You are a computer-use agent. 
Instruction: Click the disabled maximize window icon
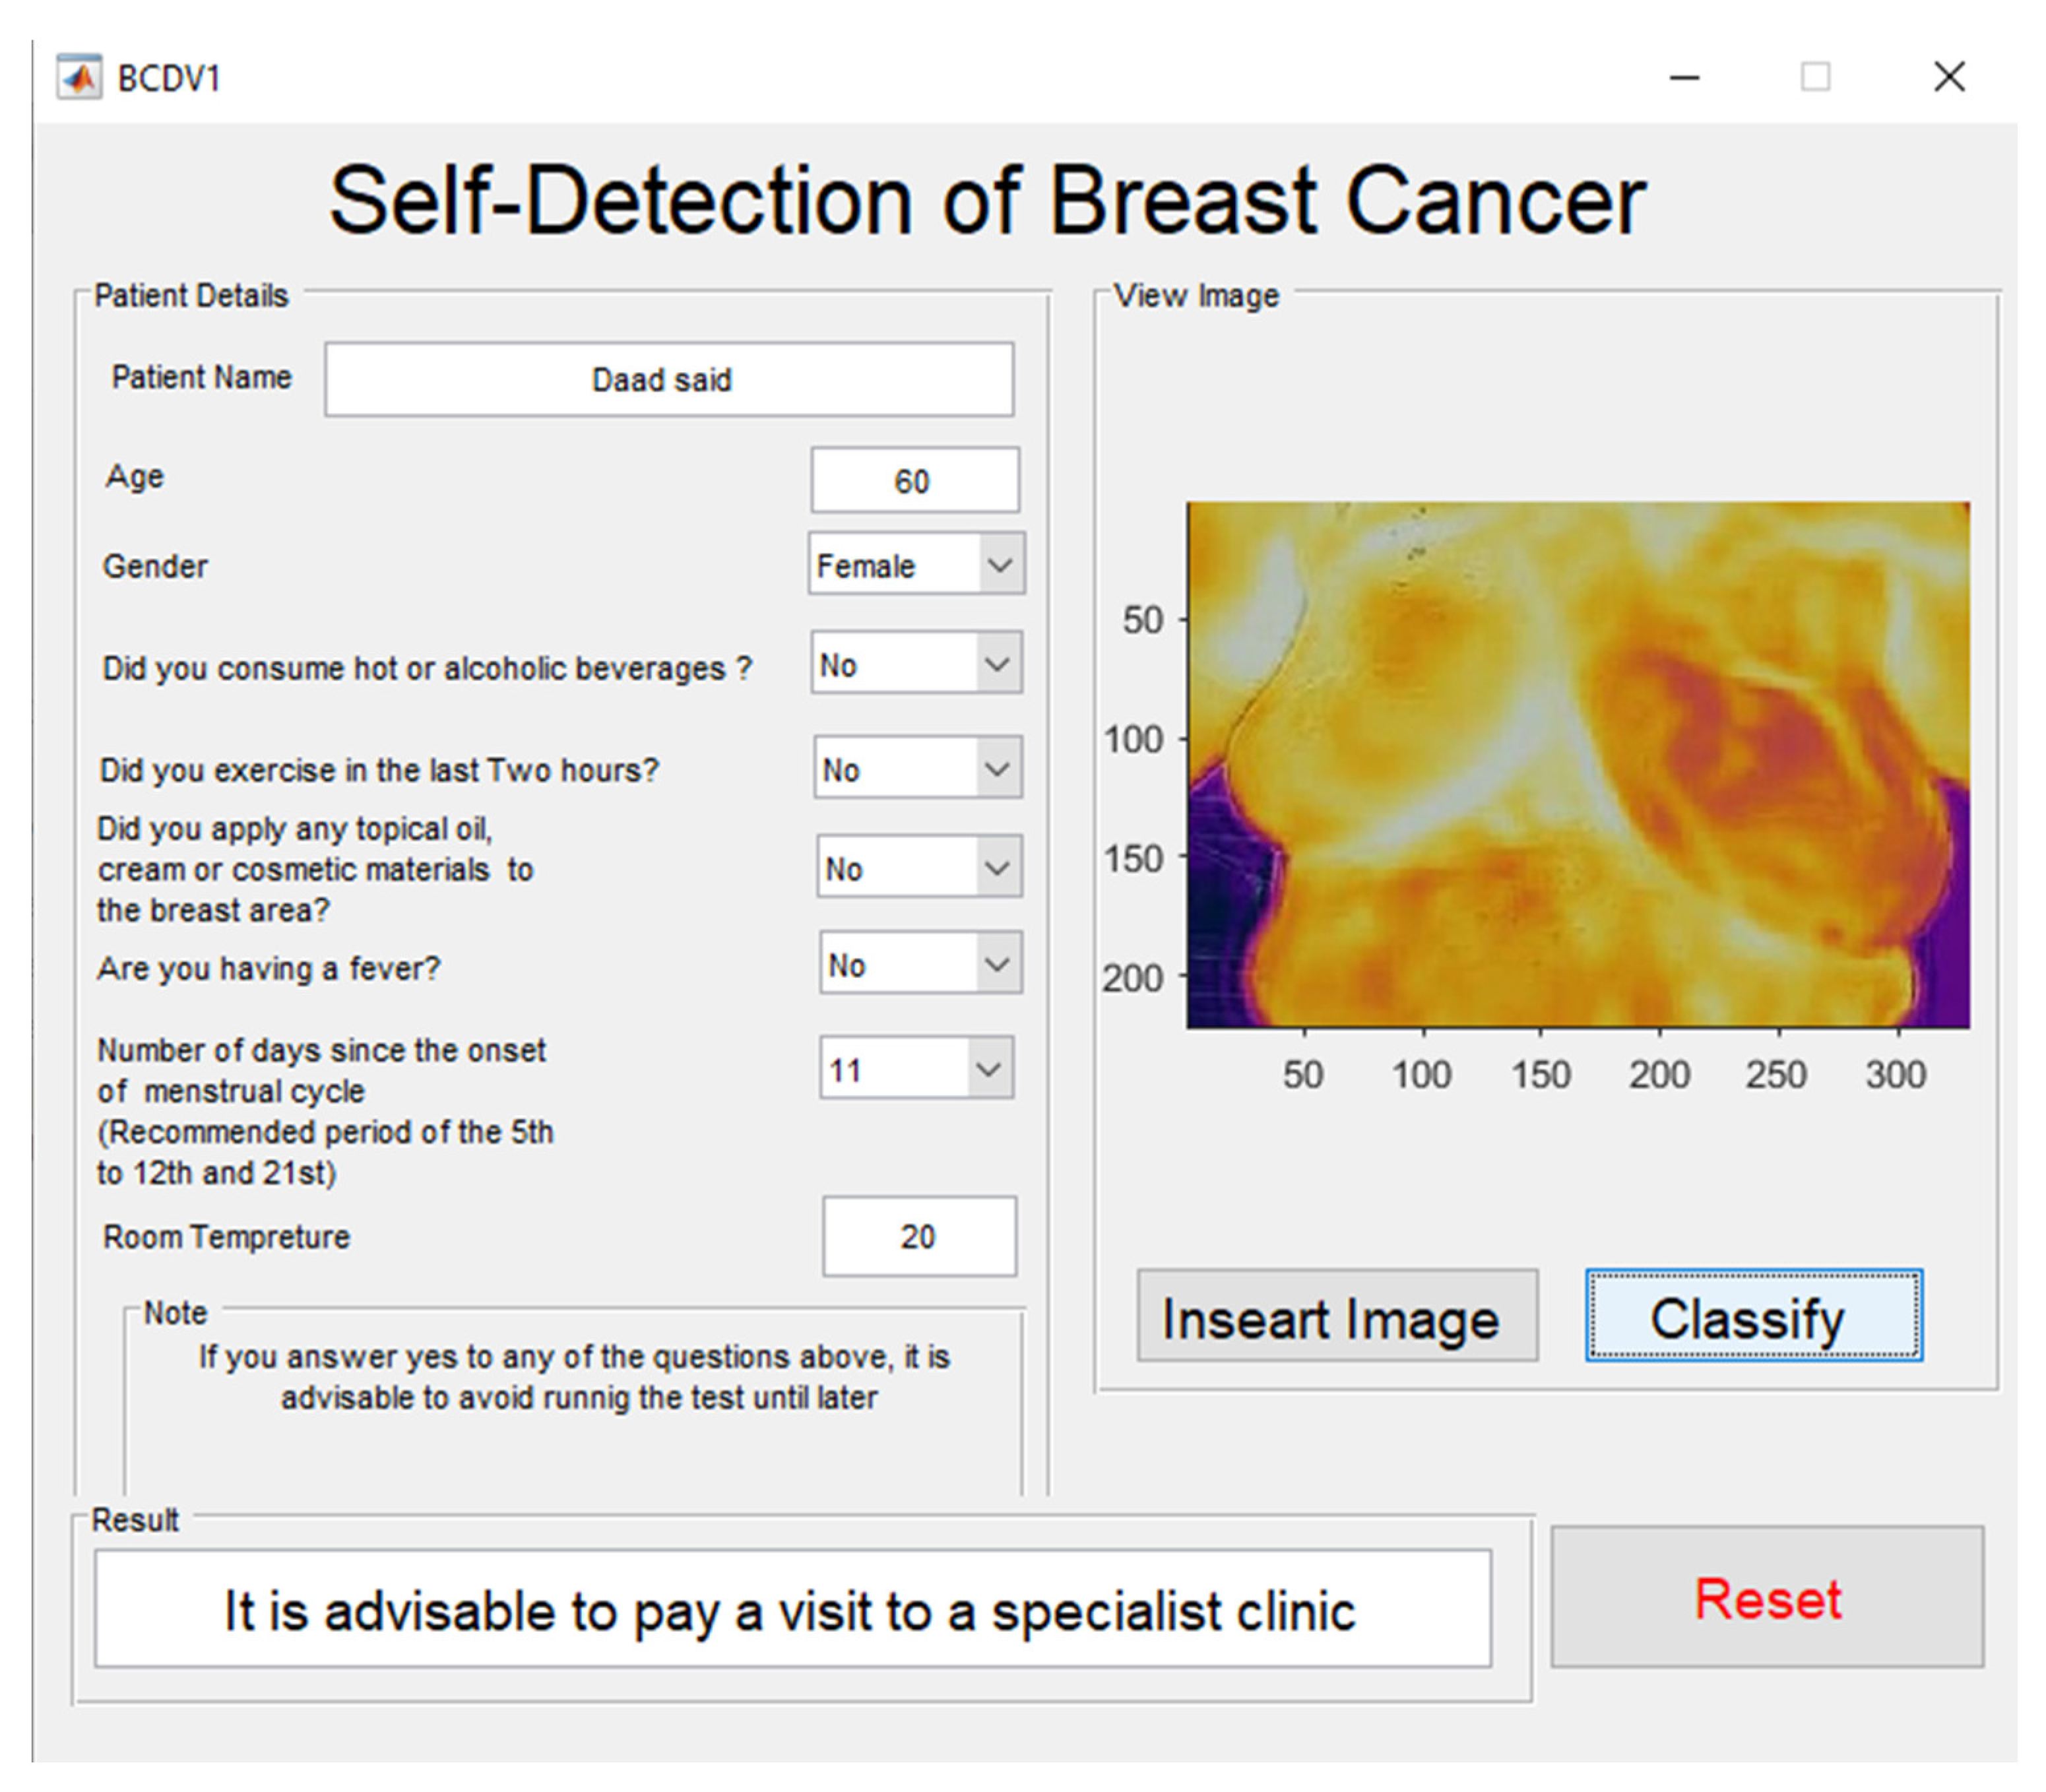click(x=1815, y=77)
